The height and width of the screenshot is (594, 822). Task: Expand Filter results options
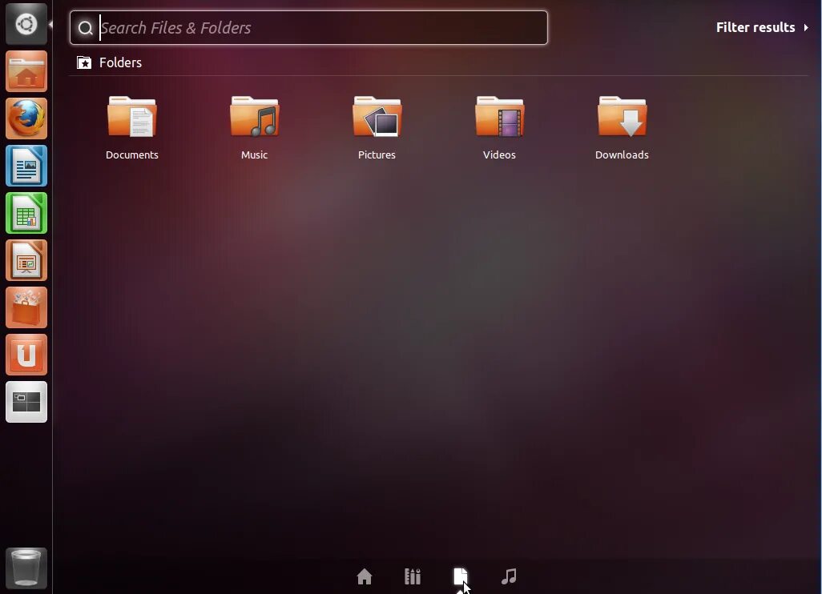[762, 27]
